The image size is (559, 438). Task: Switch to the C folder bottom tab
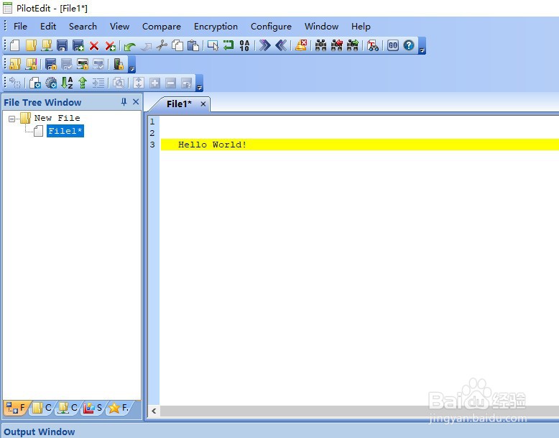coord(42,408)
